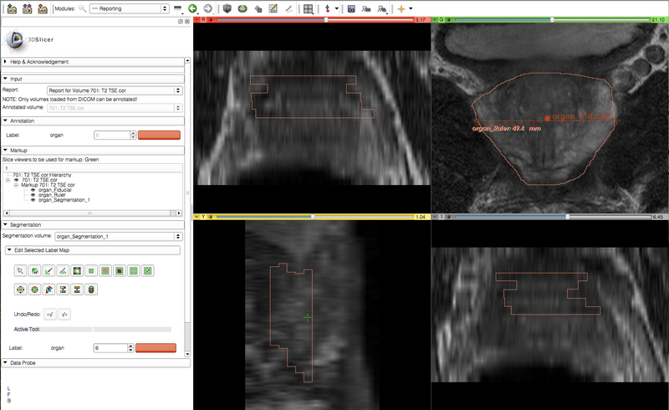The width and height of the screenshot is (669, 410).
Task: Click the Save Data toolbar icon
Action: pyautogui.click(x=43, y=8)
